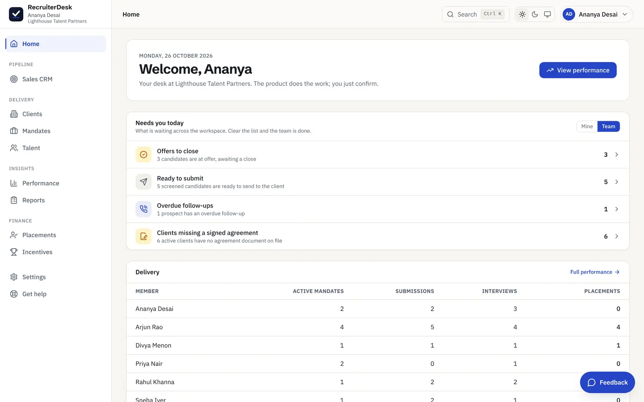The width and height of the screenshot is (644, 402).
Task: Select the Divya Menon row name
Action: [x=153, y=346]
